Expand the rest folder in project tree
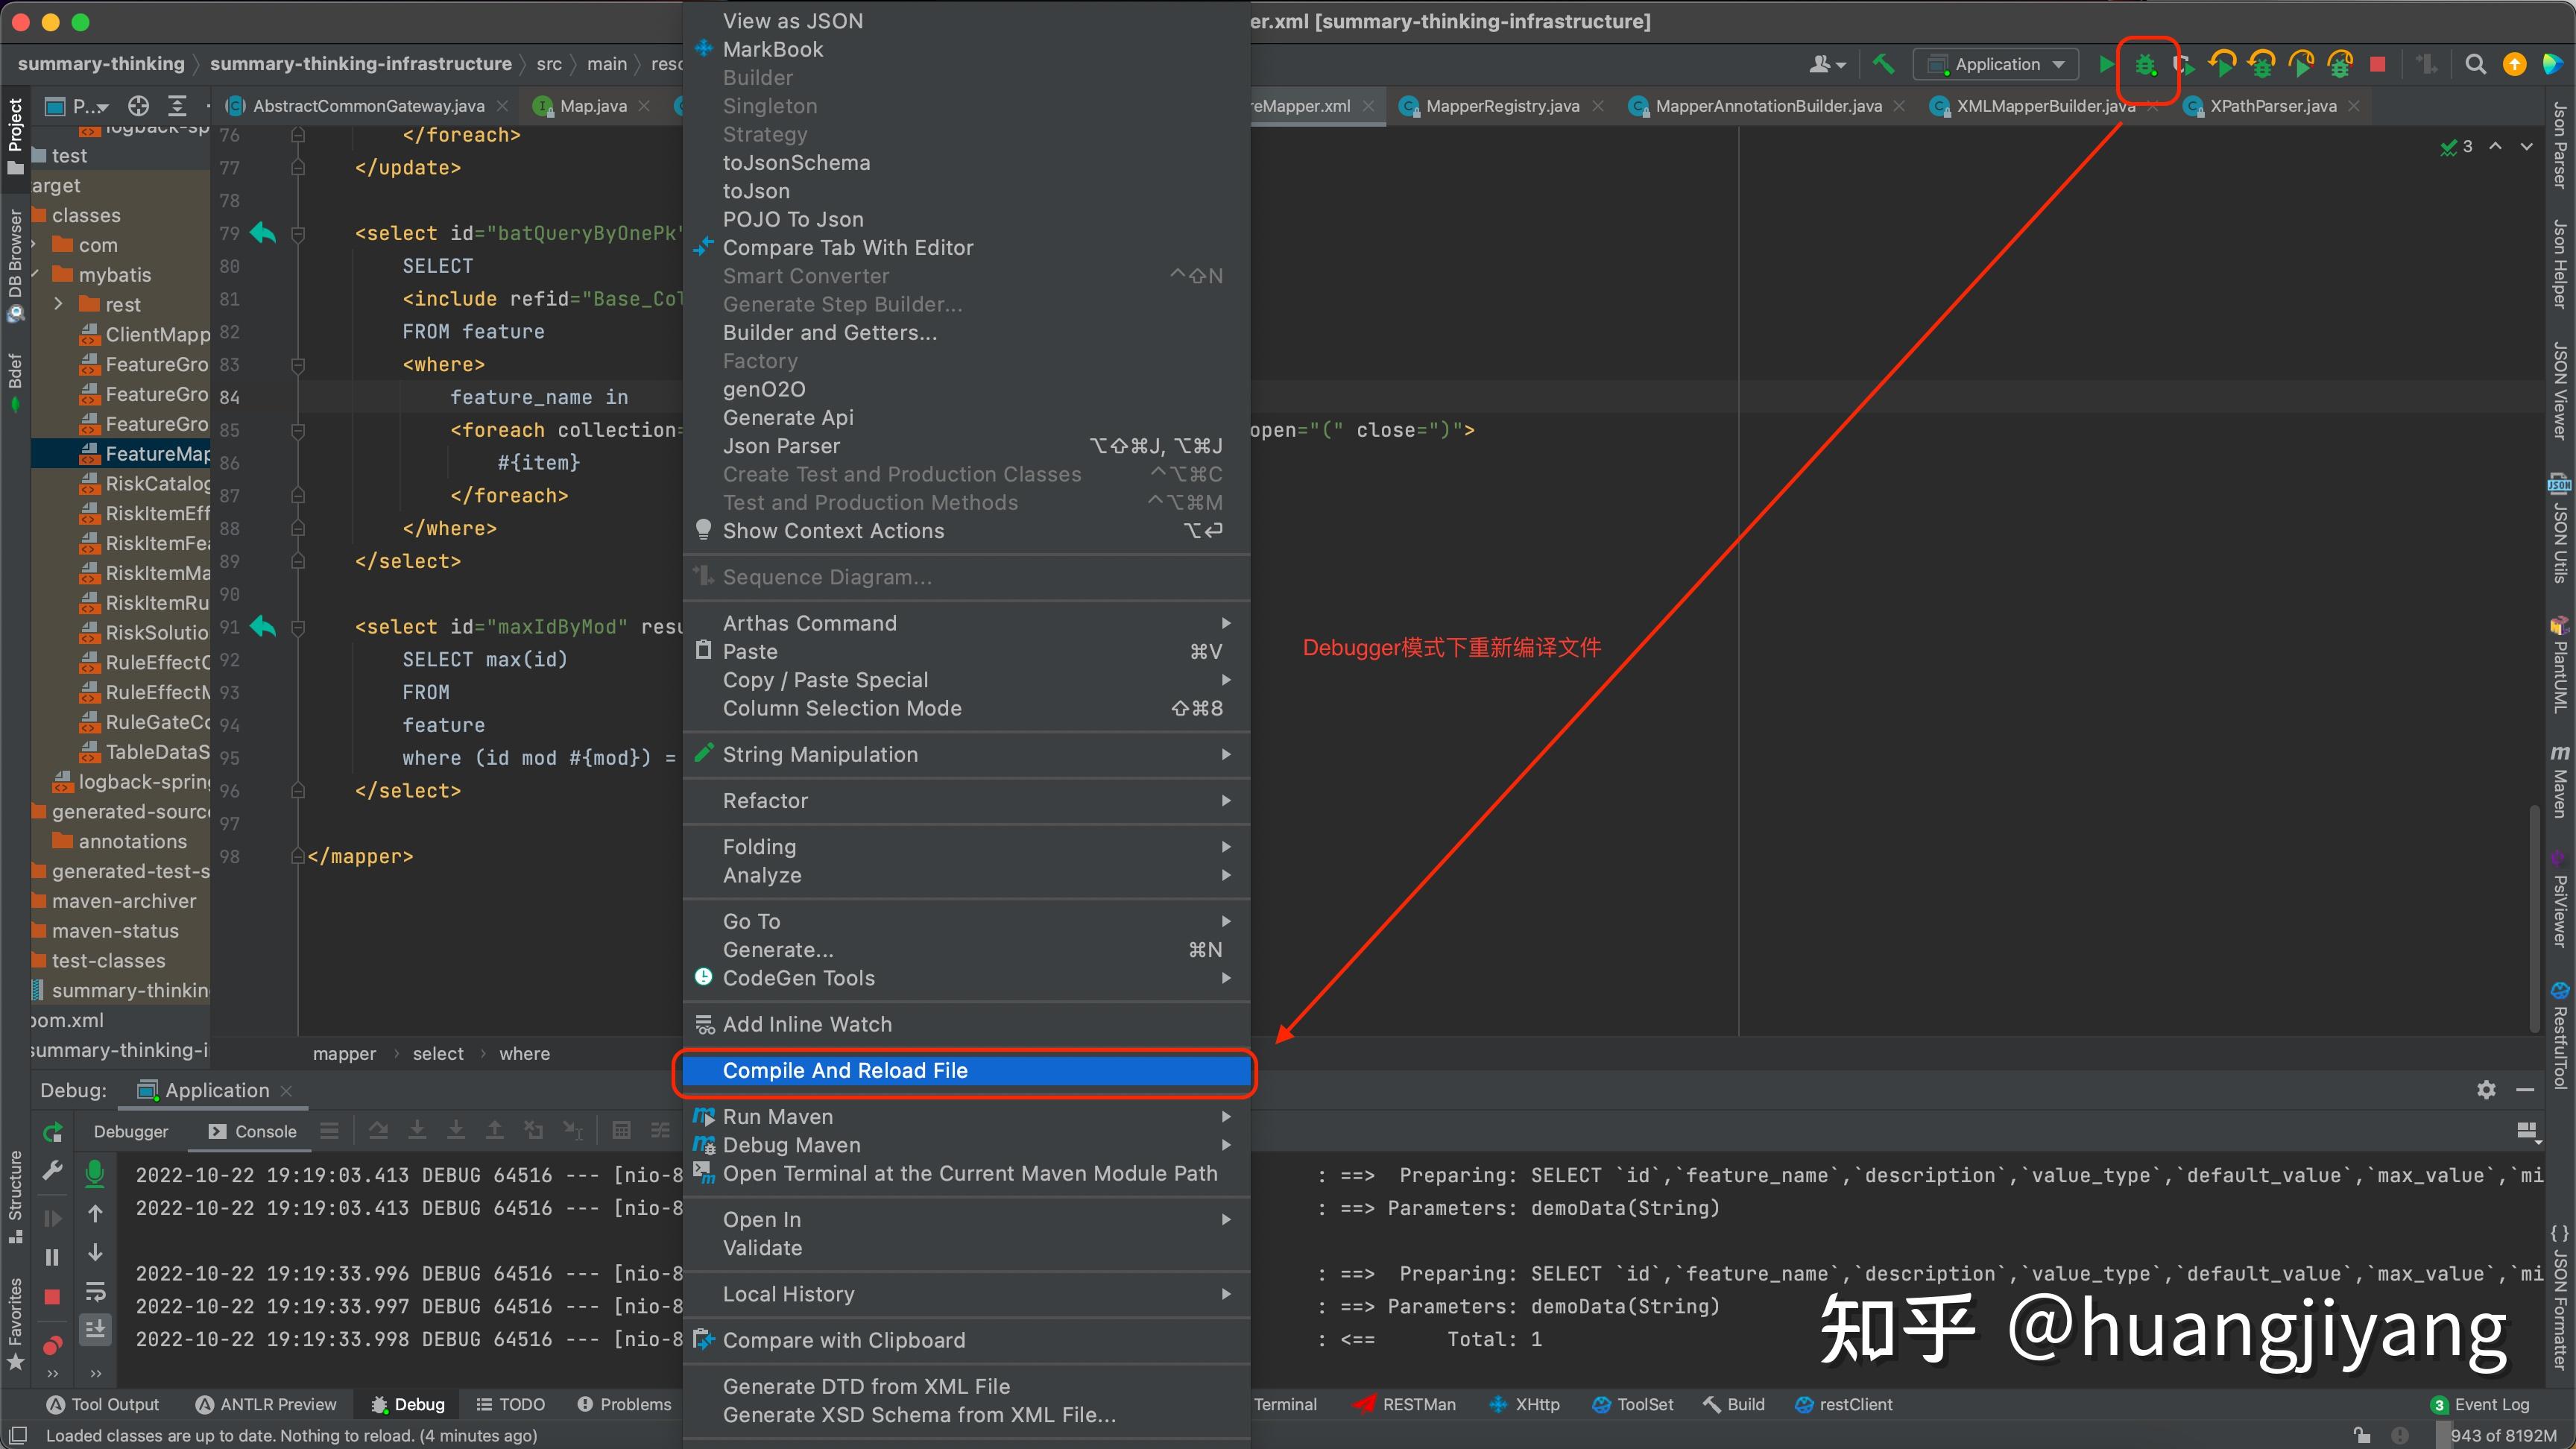Screen dimensions: 2576x1449 click(x=58, y=304)
